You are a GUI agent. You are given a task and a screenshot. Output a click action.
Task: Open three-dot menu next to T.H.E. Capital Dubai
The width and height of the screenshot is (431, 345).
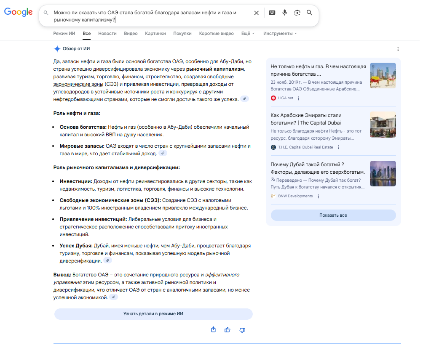click(x=338, y=147)
